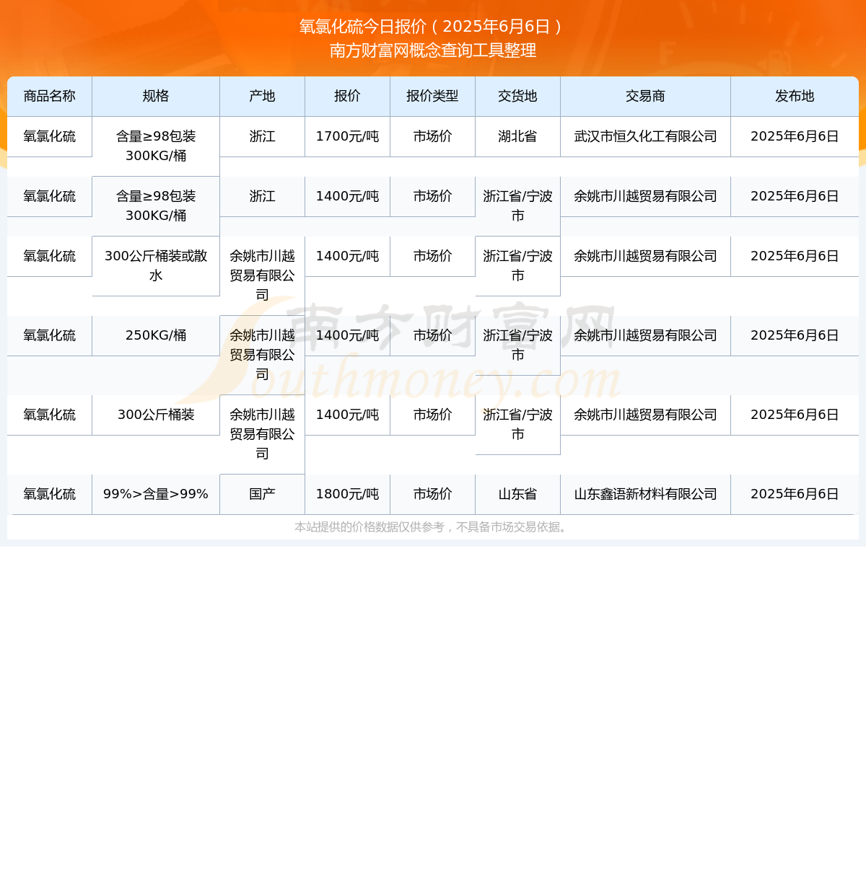Click '氧氯化硫' in the 1700元/吨 row
The width and height of the screenshot is (866, 869).
click(x=49, y=136)
